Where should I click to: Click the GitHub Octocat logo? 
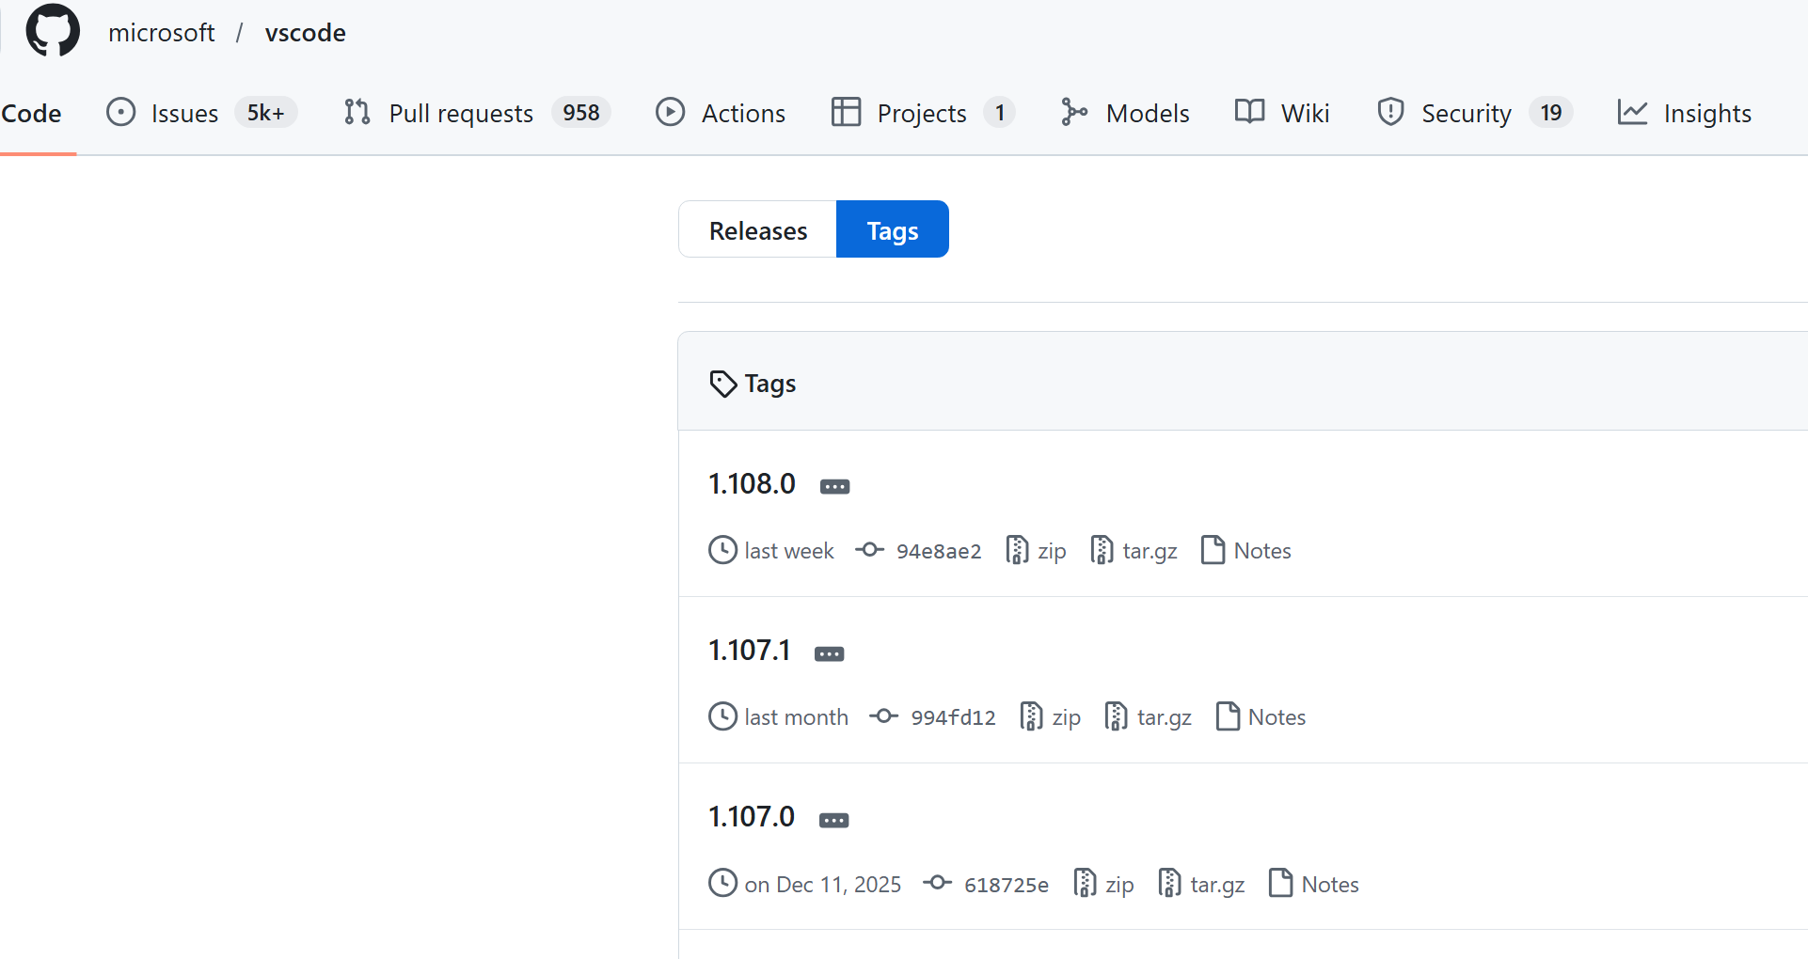[x=53, y=31]
